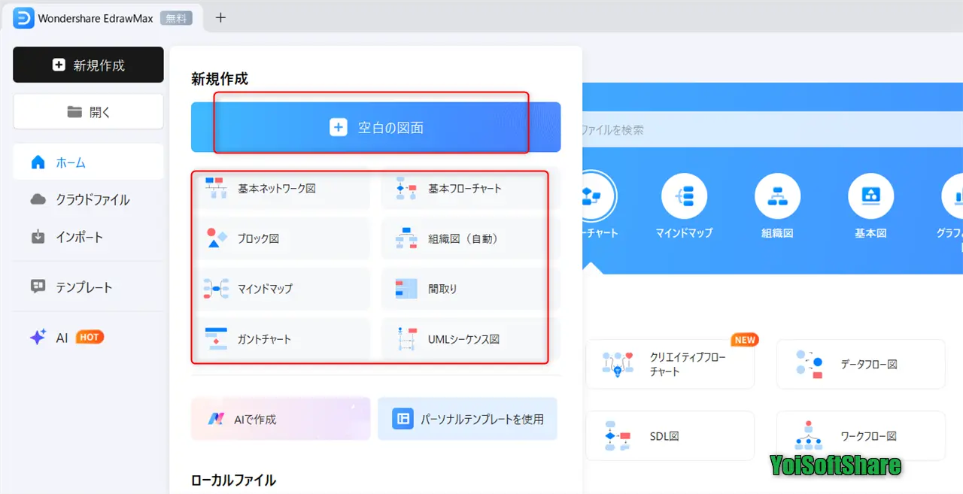
Task: Click the ブロック図 shapes icon
Action: pyautogui.click(x=216, y=238)
